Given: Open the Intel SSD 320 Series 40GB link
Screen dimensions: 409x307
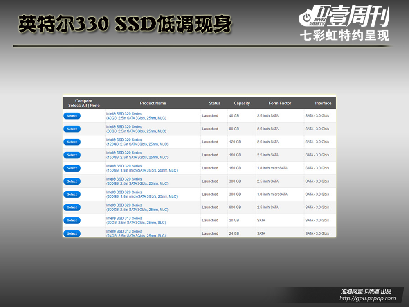Looking at the screenshot, I should (136, 116).
